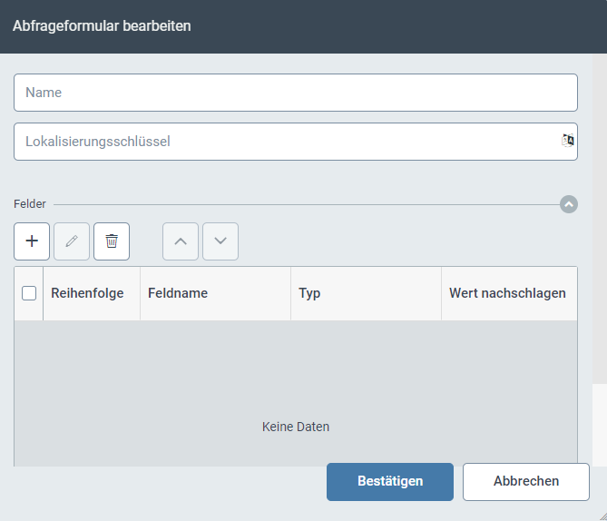
Task: Sort by Reihenfolge column header
Action: 87,293
